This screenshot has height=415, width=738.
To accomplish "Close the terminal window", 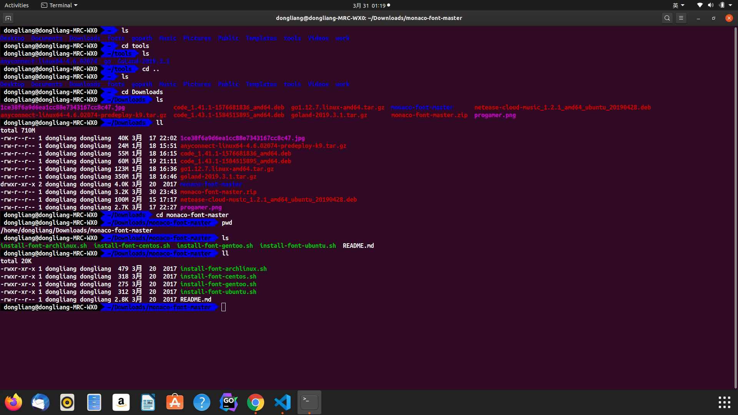I will click(x=729, y=18).
